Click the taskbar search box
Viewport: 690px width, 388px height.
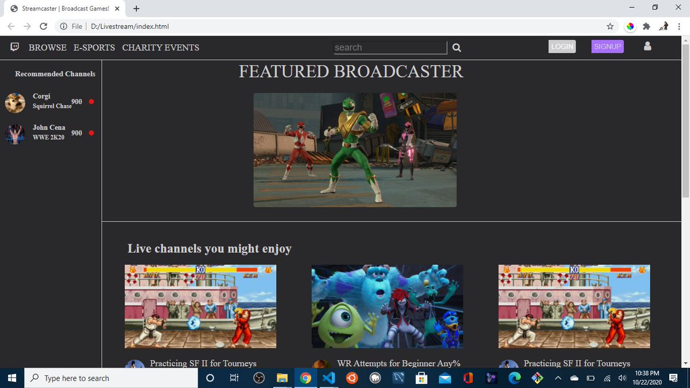click(112, 378)
